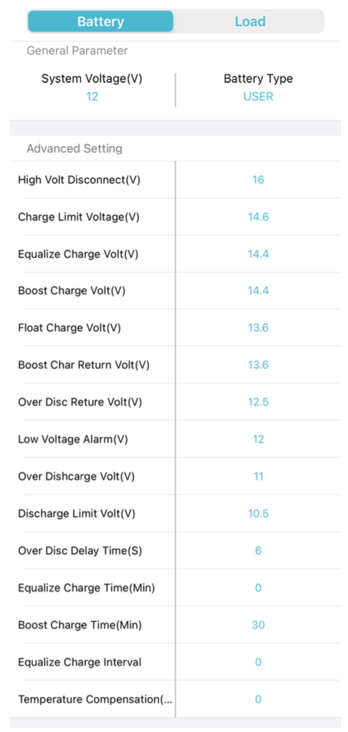Edit the Charge Limit Voltage value 14.6
348x732 pixels.
click(258, 217)
